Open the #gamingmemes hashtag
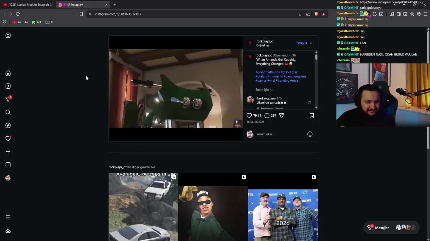Image resolution: width=430 pixels, height=241 pixels. point(295,76)
